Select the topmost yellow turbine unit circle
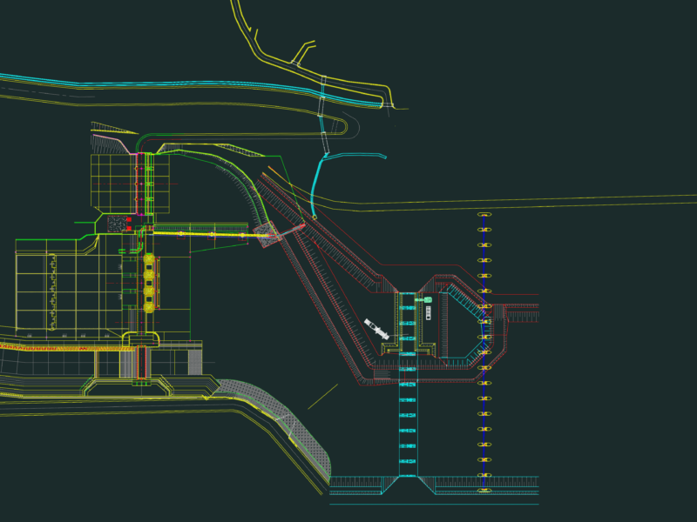 click(149, 259)
